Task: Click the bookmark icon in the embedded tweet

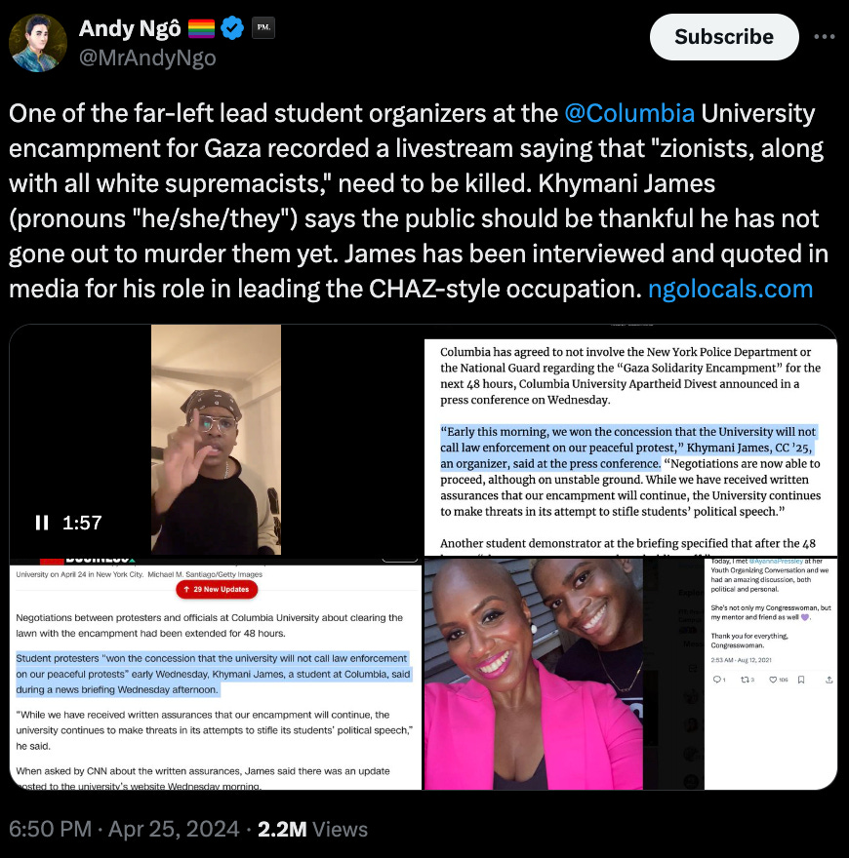Action: tap(801, 680)
